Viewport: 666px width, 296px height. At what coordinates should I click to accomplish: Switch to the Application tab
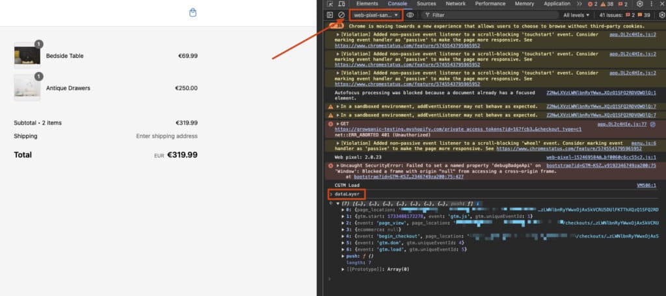[557, 3]
